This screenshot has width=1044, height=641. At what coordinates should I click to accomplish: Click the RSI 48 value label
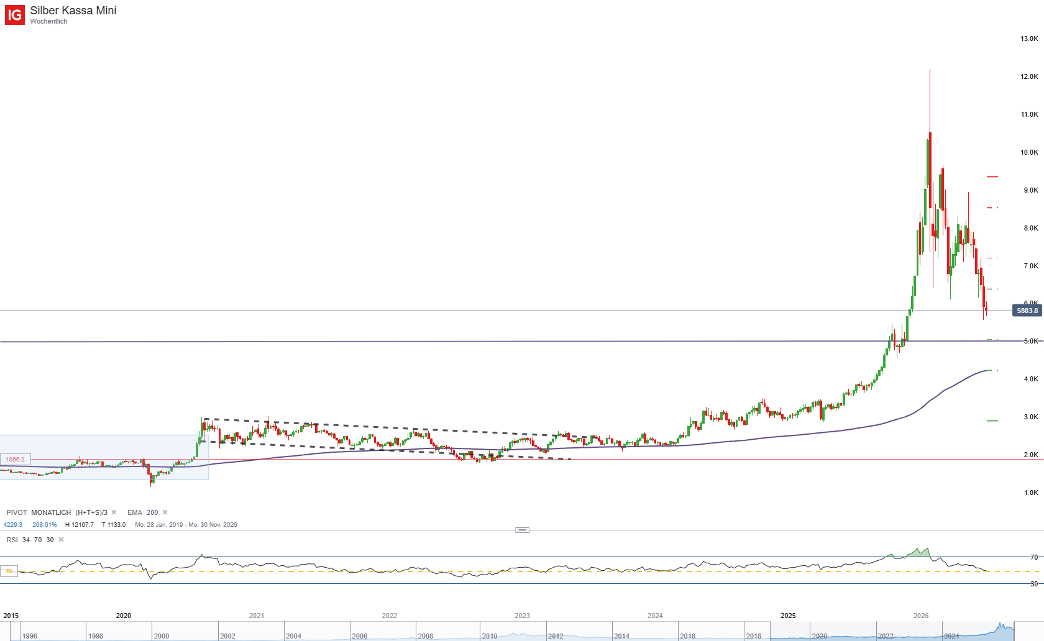[x=9, y=571]
